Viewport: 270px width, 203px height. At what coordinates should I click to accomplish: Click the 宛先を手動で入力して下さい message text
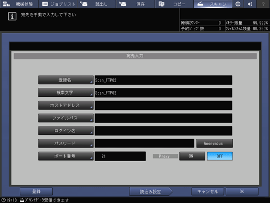pos(49,15)
